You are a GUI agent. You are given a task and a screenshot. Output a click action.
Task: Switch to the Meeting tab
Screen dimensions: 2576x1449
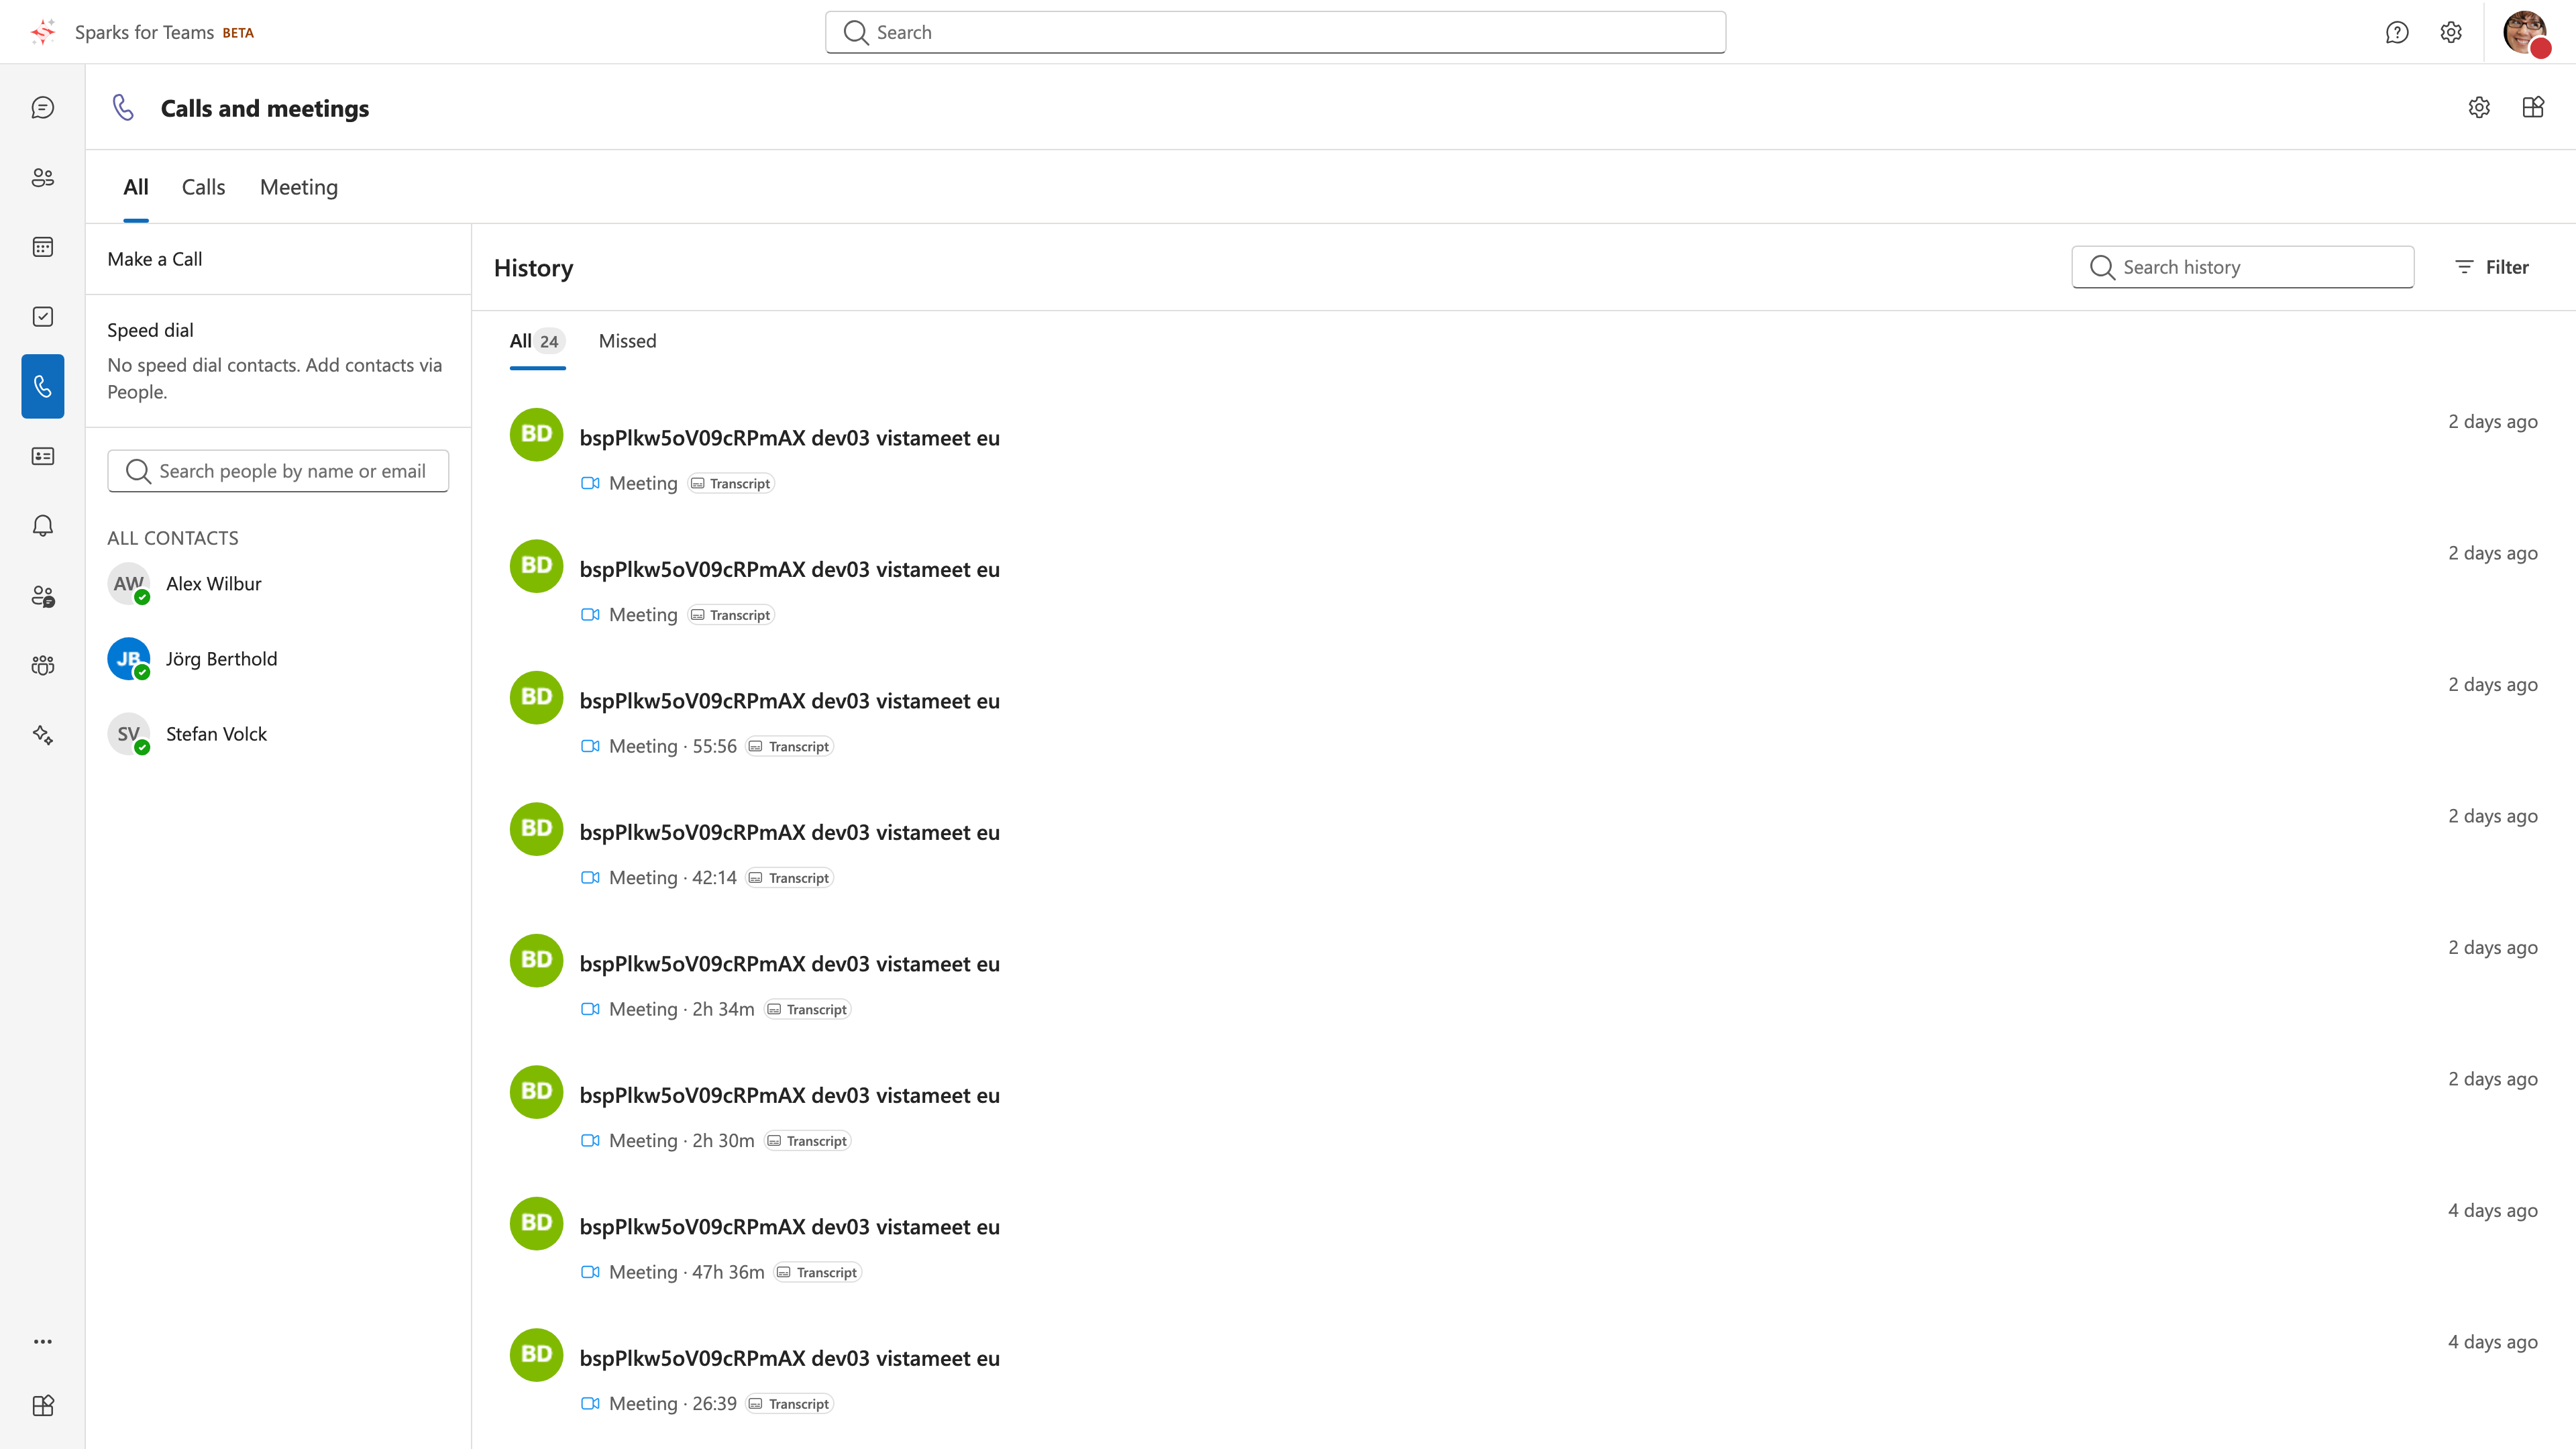tap(299, 187)
